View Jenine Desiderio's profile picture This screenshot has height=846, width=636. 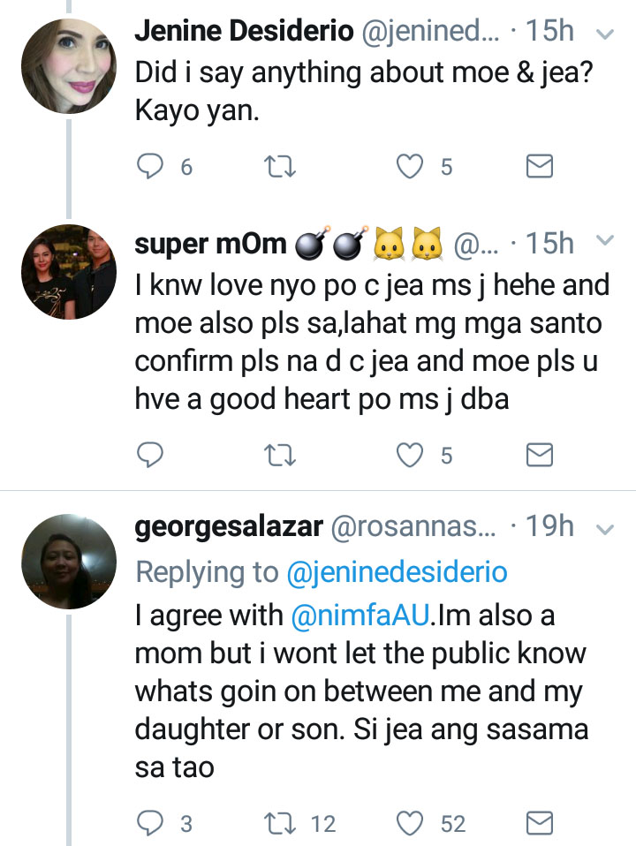point(69,66)
